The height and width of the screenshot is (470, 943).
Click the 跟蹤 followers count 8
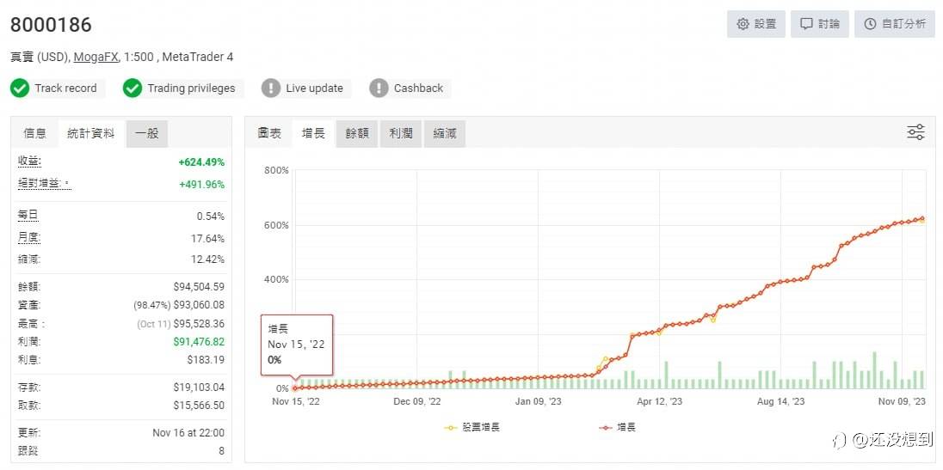221,451
